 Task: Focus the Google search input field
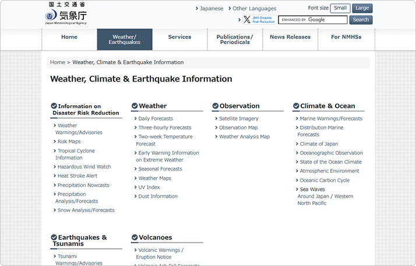[313, 20]
